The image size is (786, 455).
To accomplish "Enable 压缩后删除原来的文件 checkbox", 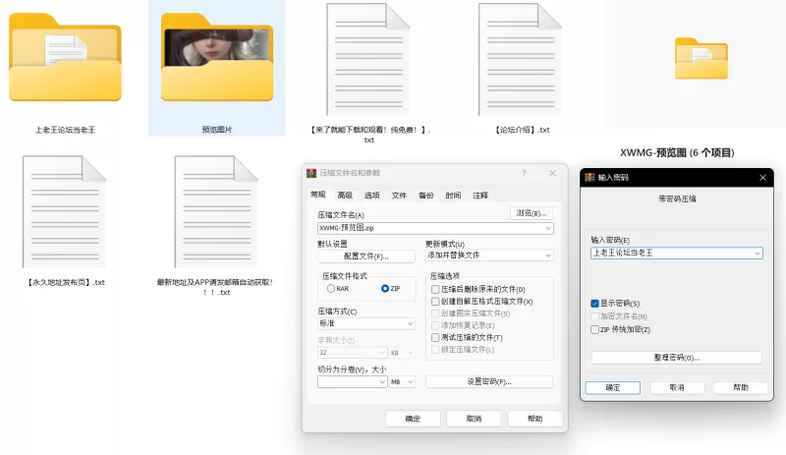I will click(x=435, y=290).
